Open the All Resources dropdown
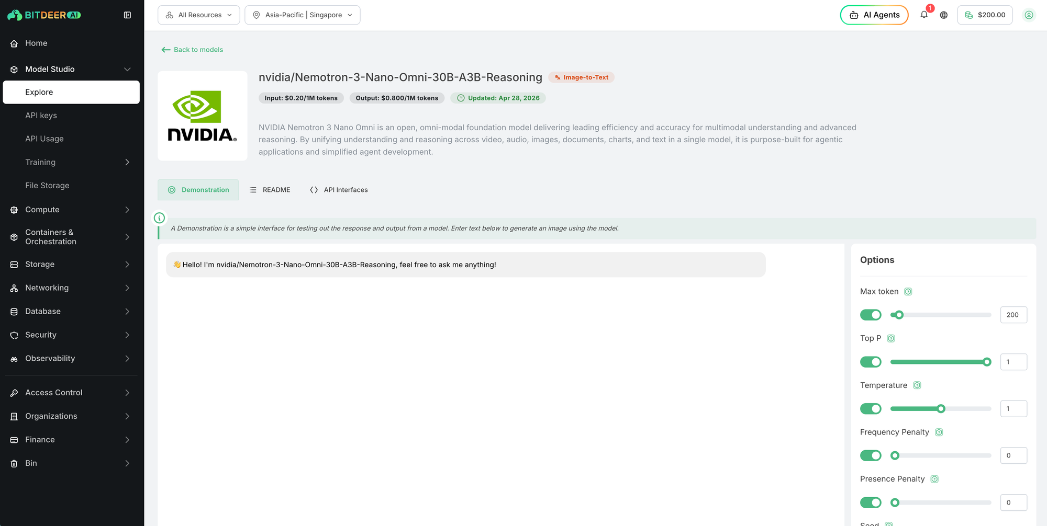1047x526 pixels. [x=199, y=15]
